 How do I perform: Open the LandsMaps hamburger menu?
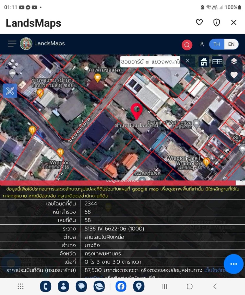tap(12, 44)
